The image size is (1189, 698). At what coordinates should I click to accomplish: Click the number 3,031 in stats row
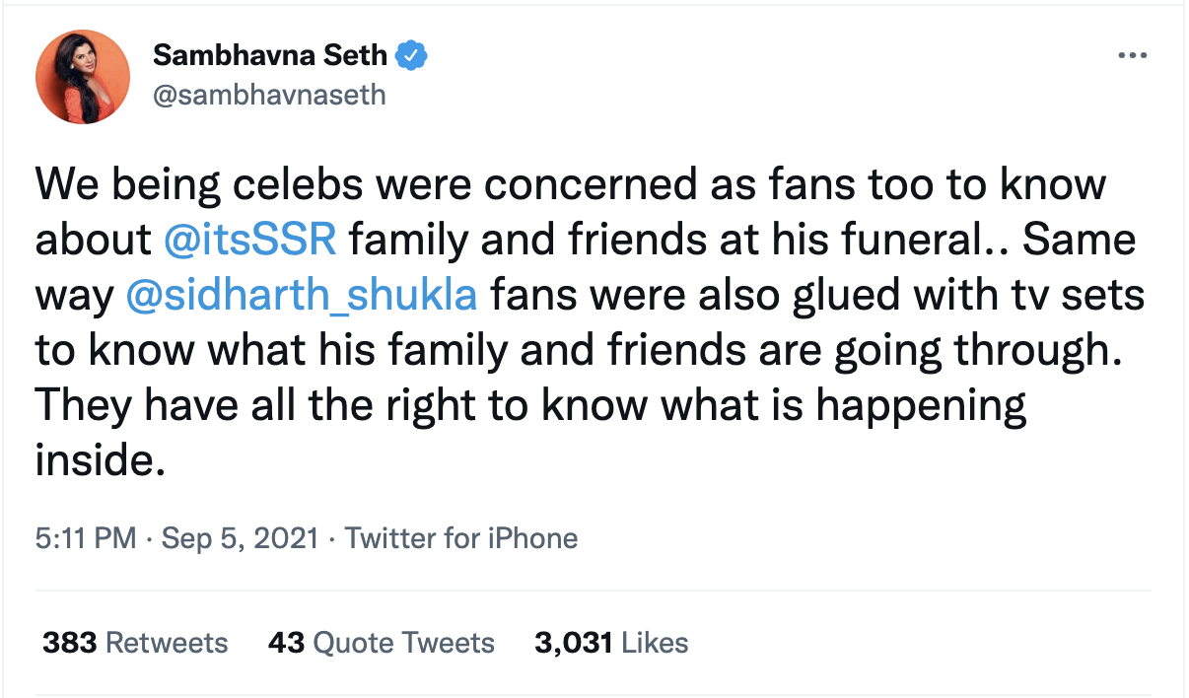click(x=574, y=643)
